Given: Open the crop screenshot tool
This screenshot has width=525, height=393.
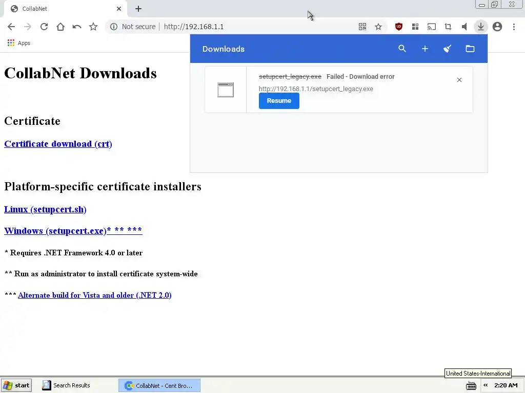Looking at the screenshot, I should (448, 27).
